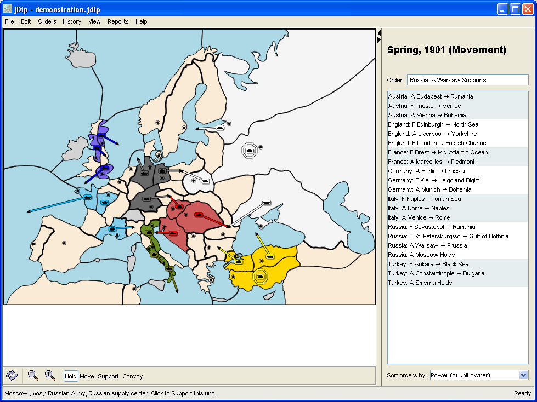Click the refresh map icon in bottom toolbar
Image resolution: width=537 pixels, height=402 pixels.
tap(12, 375)
